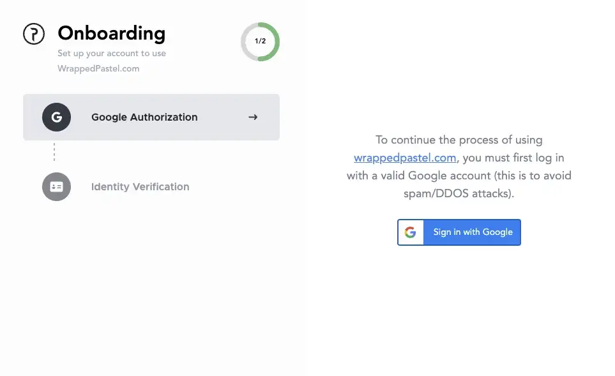
Task: Click the Pastel logo icon beside Onboarding
Action: pyautogui.click(x=34, y=34)
